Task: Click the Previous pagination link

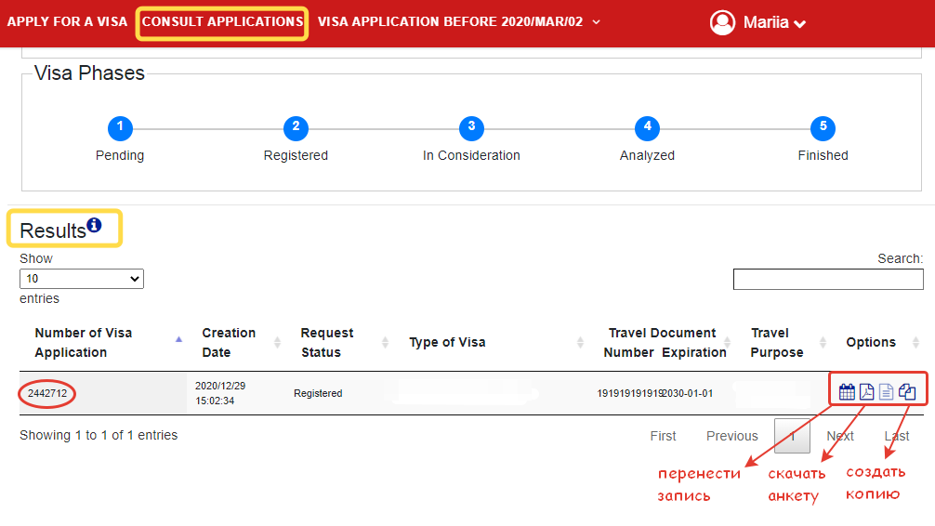Action: (x=731, y=436)
